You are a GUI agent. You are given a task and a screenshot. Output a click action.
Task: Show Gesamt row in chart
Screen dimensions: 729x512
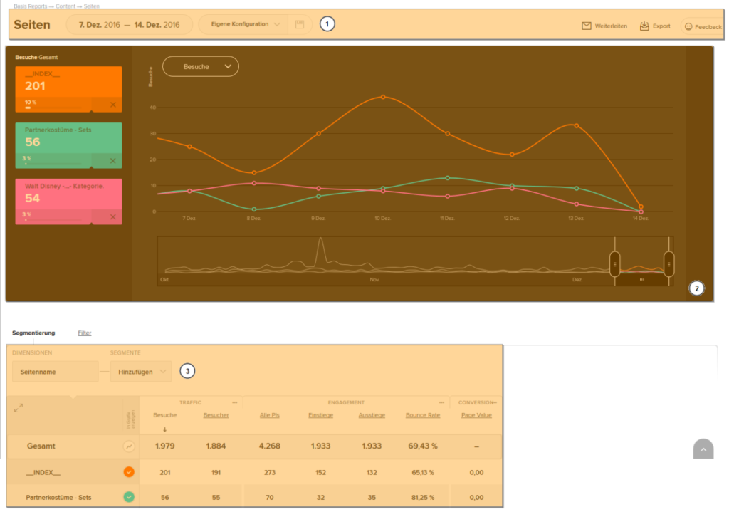pyautogui.click(x=129, y=446)
